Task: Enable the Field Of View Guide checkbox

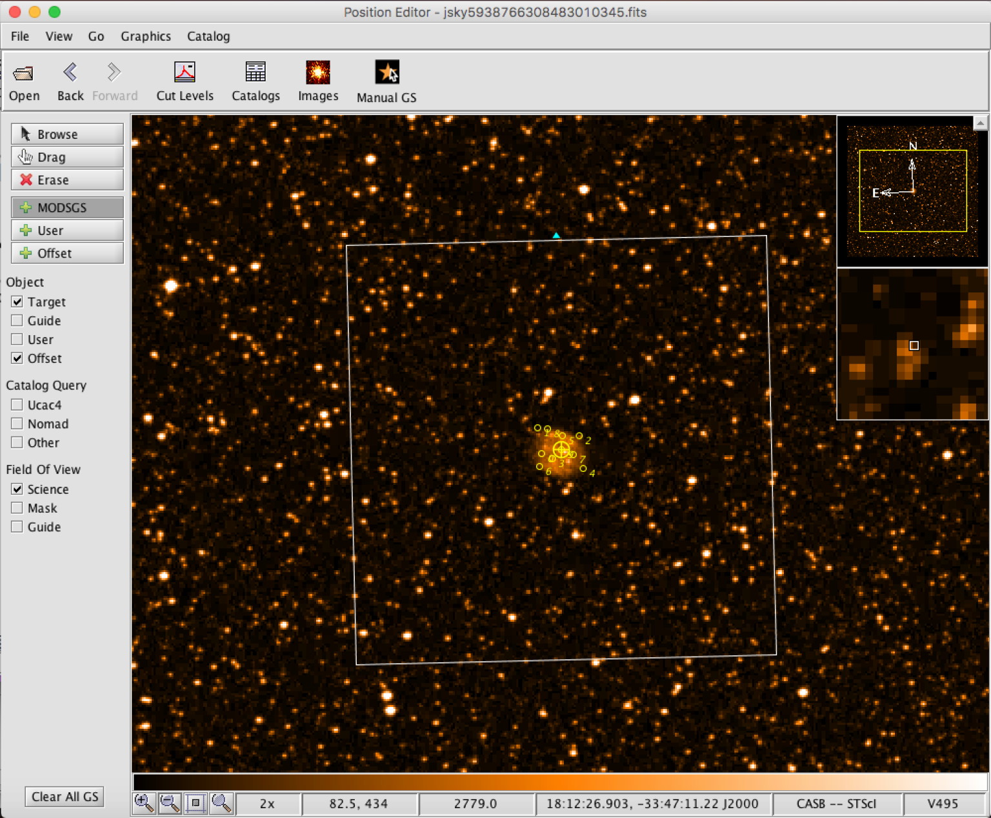Action: 17,526
